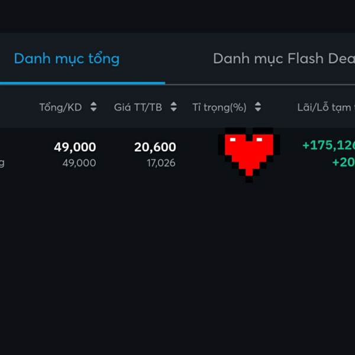Viewport: 355px width, 355px height.
Task: Click the Tỉ trọng(%) column header
Action: coord(220,108)
